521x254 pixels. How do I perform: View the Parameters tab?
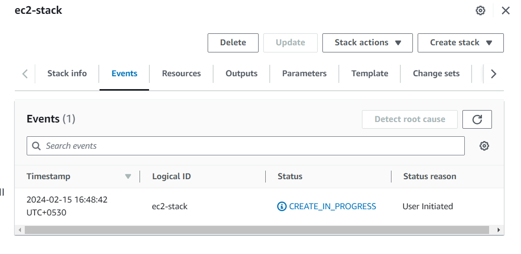coord(304,73)
